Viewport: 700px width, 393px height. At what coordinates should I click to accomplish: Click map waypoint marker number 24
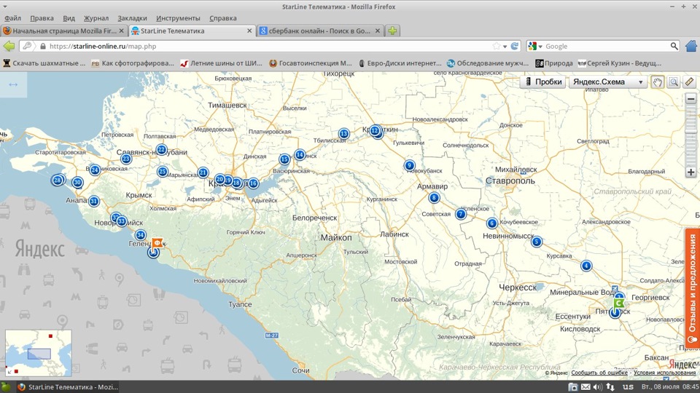tap(95, 170)
